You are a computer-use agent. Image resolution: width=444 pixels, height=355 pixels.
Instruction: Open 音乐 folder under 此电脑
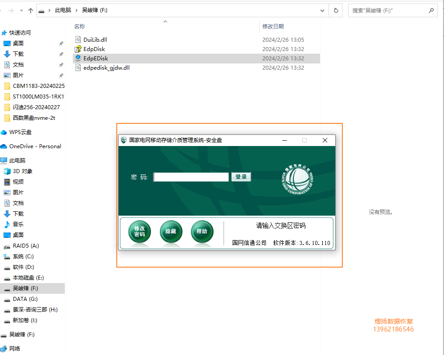point(18,224)
